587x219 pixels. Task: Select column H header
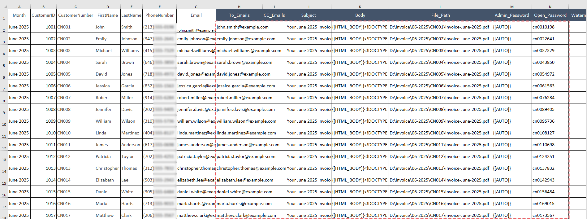[239, 7]
